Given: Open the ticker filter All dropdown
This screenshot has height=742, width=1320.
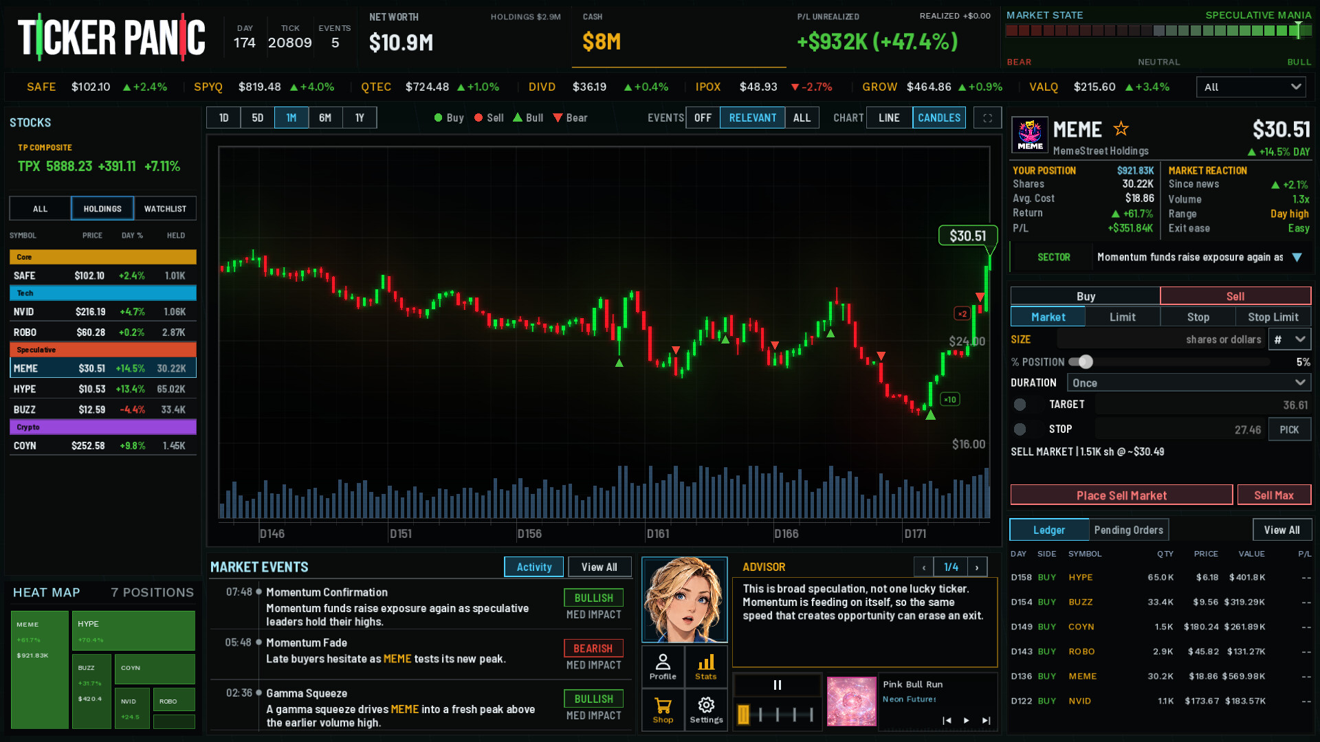Looking at the screenshot, I should [x=1251, y=87].
